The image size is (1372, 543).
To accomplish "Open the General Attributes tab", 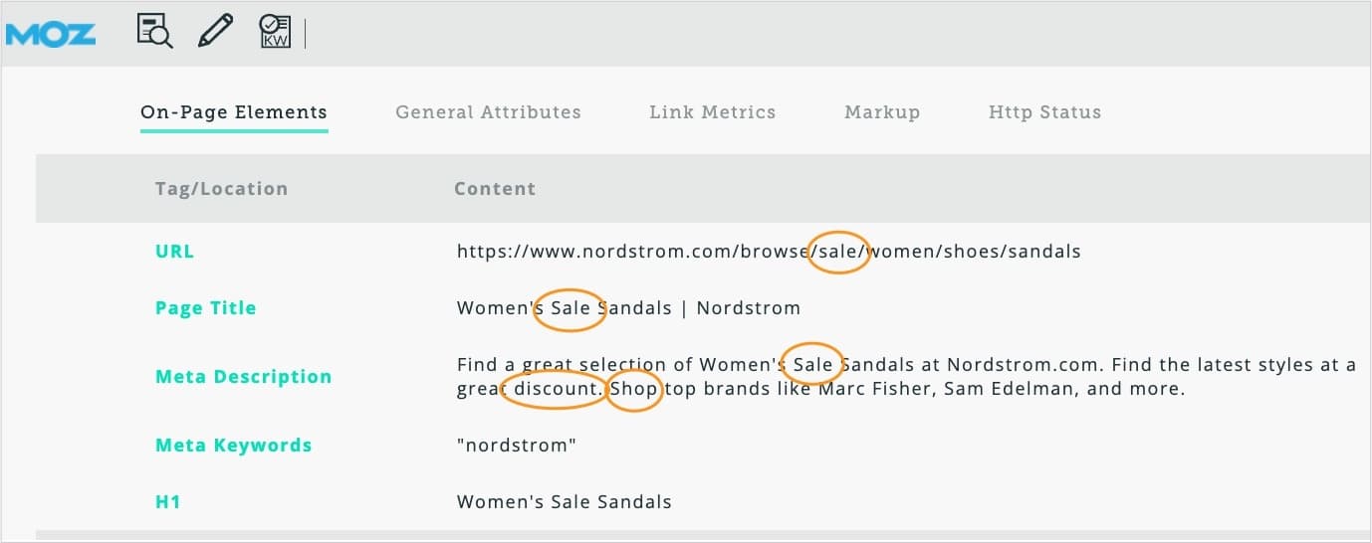I will (x=488, y=112).
